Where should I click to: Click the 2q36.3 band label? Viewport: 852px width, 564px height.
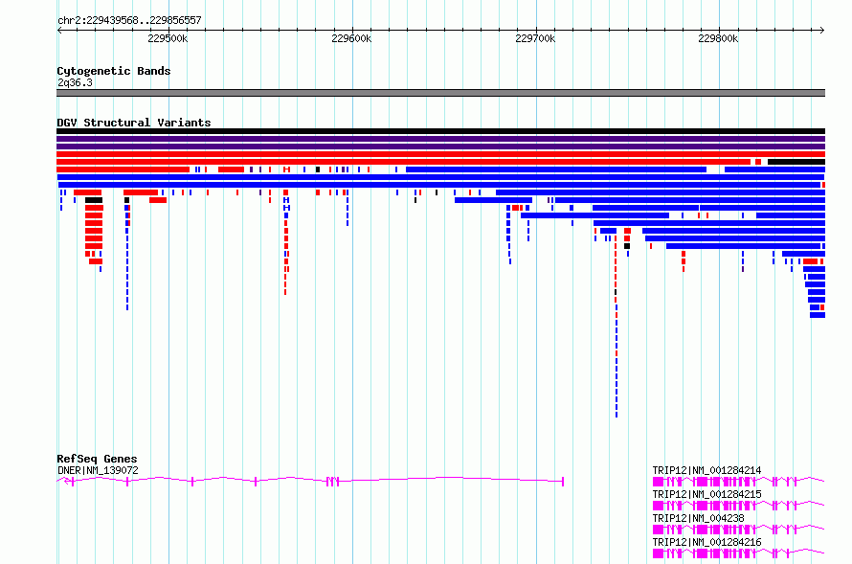click(75, 82)
